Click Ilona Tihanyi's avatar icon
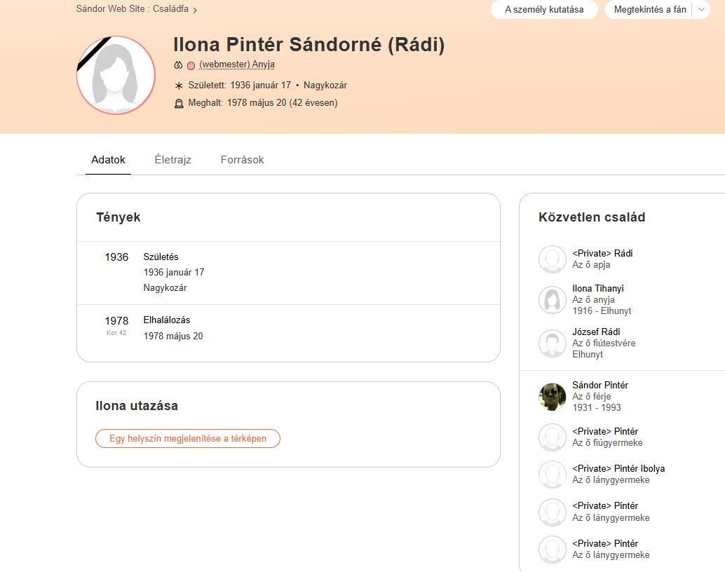Screen dimensions: 725x572 point(553,300)
